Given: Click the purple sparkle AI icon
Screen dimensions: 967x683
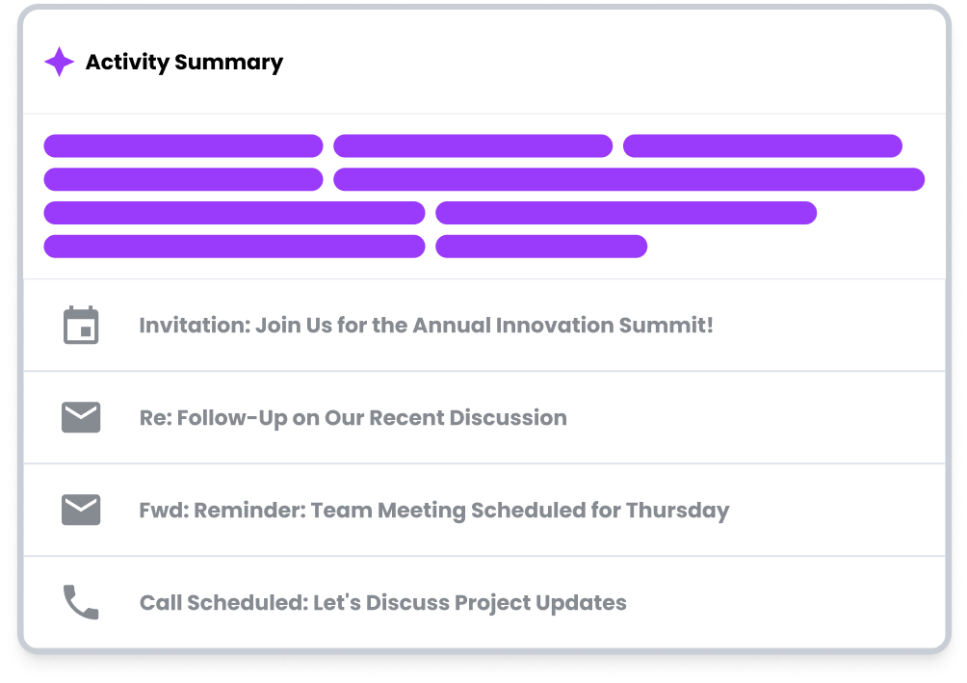Looking at the screenshot, I should 59,62.
